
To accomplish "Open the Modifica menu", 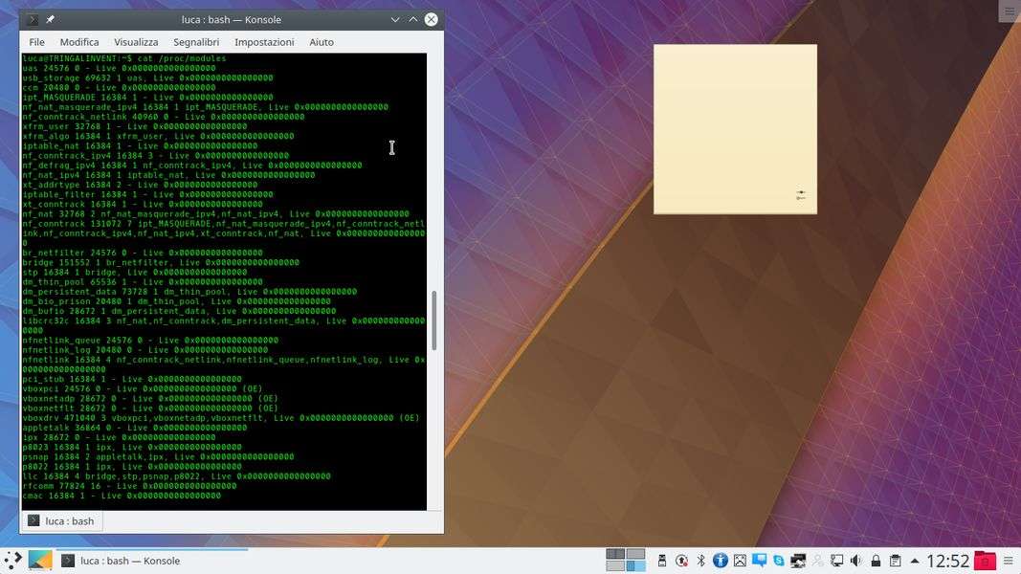I will [x=79, y=42].
